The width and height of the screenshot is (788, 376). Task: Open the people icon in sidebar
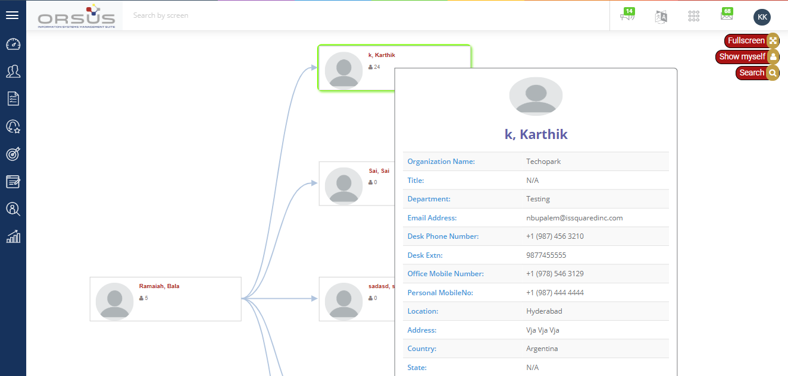13,72
